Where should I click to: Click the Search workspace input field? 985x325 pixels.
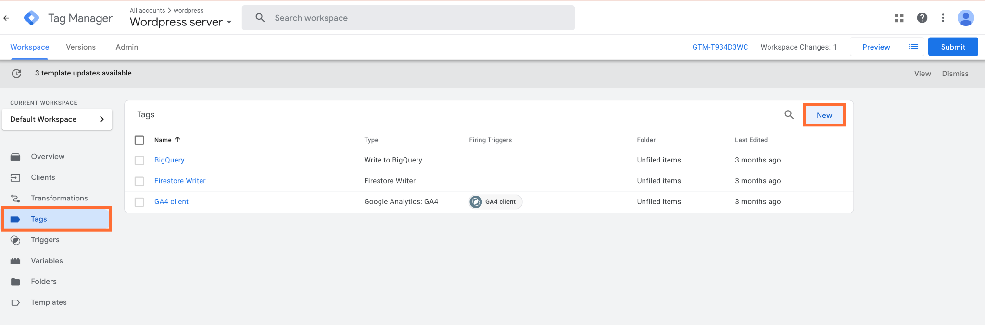point(408,18)
